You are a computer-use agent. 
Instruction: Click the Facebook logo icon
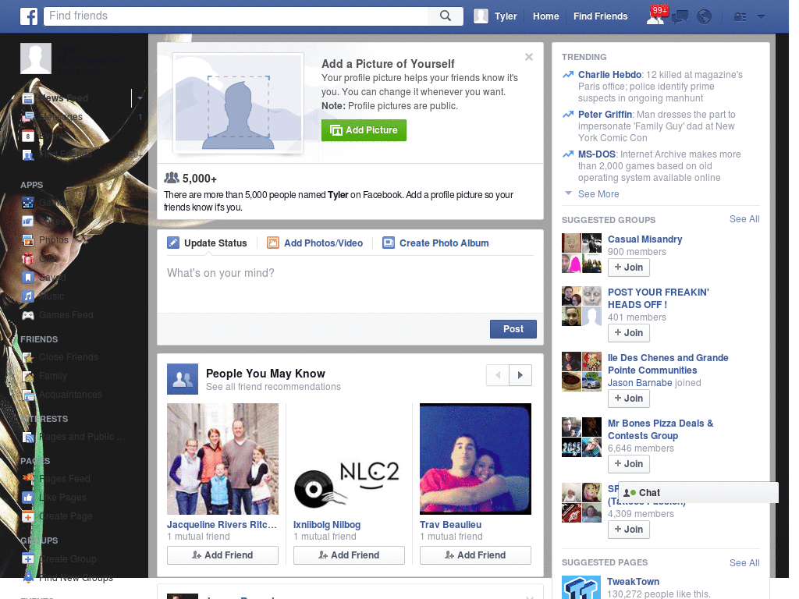29,16
